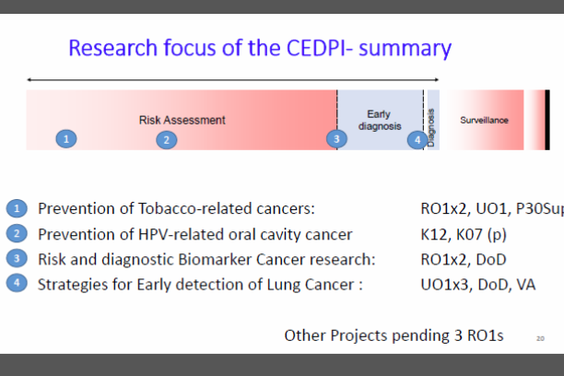Screen dimensions: 564x376
Task: Select circle 4 on the timeline bar
Action: click(x=417, y=140)
